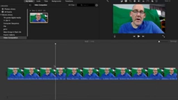The image size is (178, 100).
Task: Collapse the Dec 2, 2017 date group
Action: (x=30, y=11)
